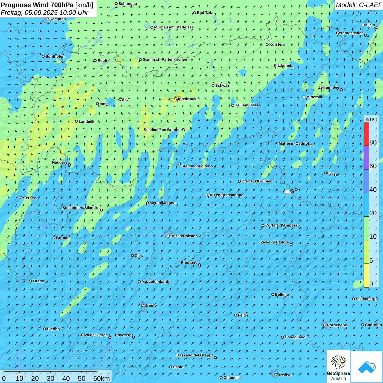Screen dimensions: 383x383
Task: Click the 'Bienno' label
Action: point(53,329)
